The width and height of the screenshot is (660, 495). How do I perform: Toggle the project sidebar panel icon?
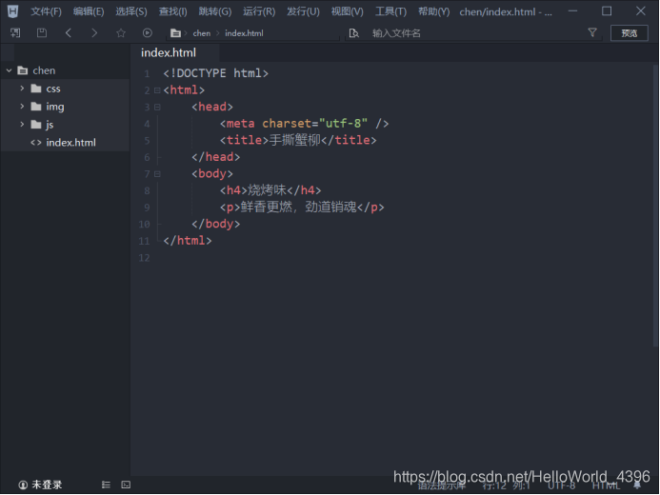click(15, 32)
